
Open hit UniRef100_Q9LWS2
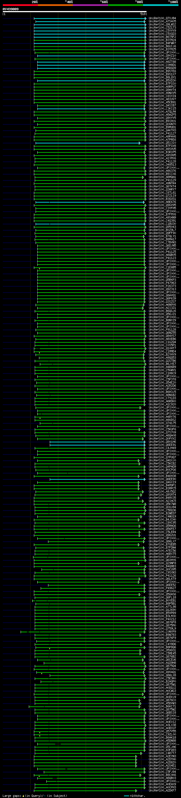162,24
